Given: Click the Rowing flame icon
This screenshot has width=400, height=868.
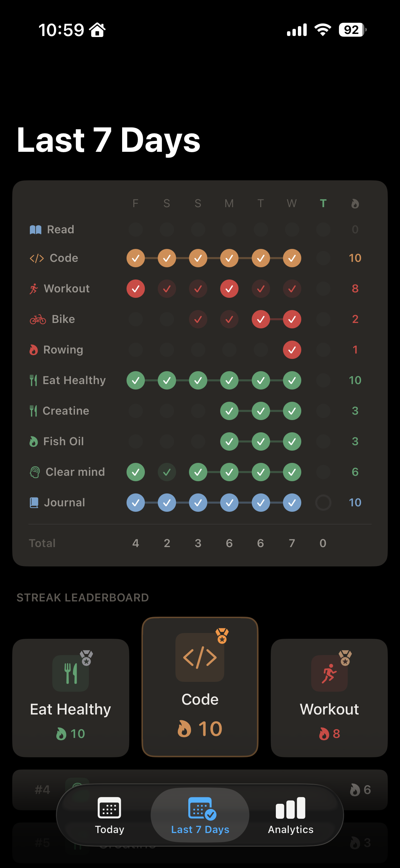Looking at the screenshot, I should [x=34, y=349].
